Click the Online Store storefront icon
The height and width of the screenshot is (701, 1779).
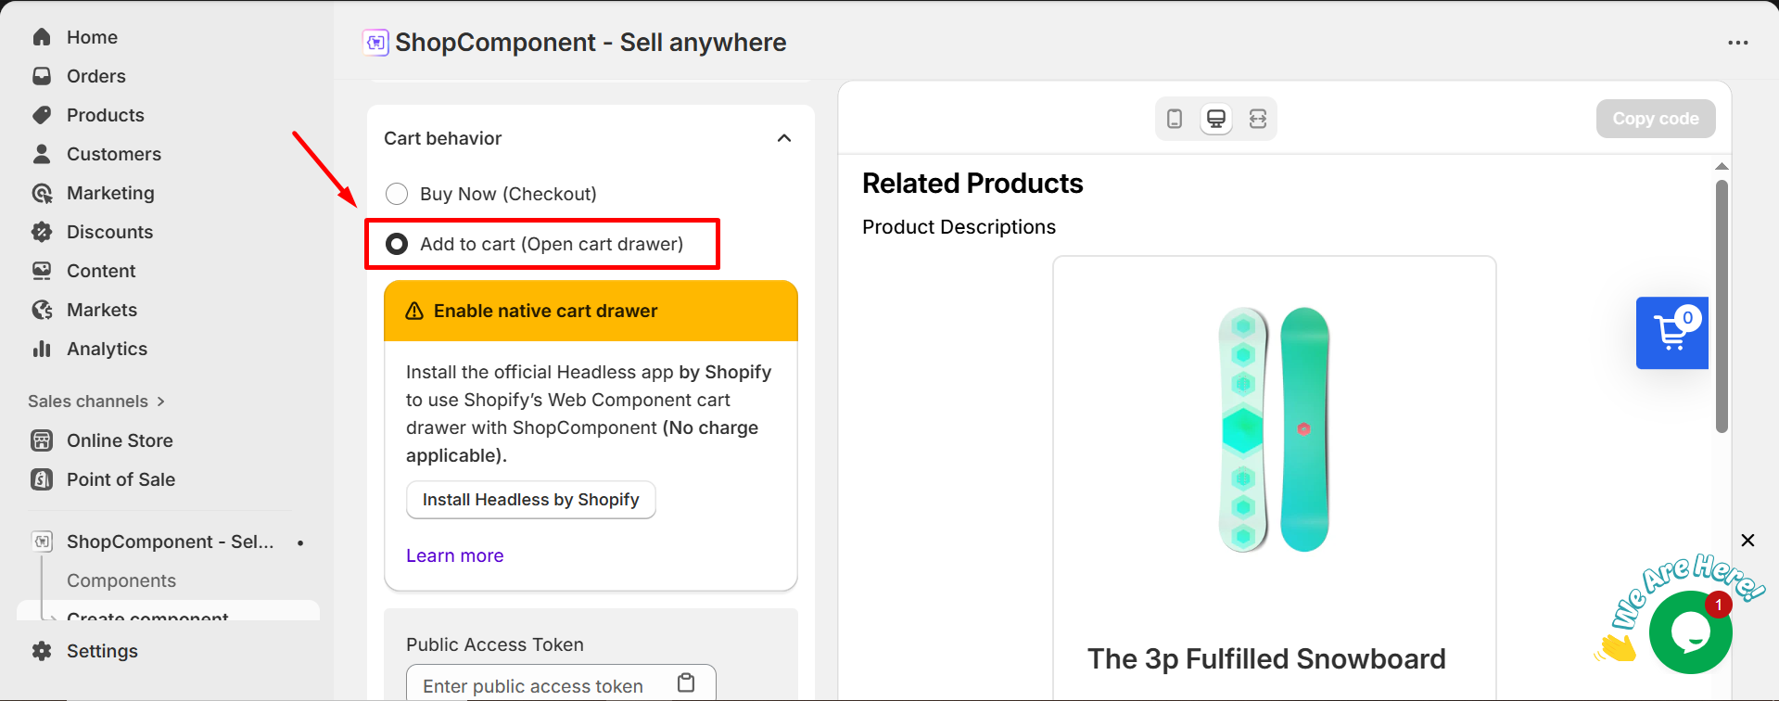click(42, 440)
